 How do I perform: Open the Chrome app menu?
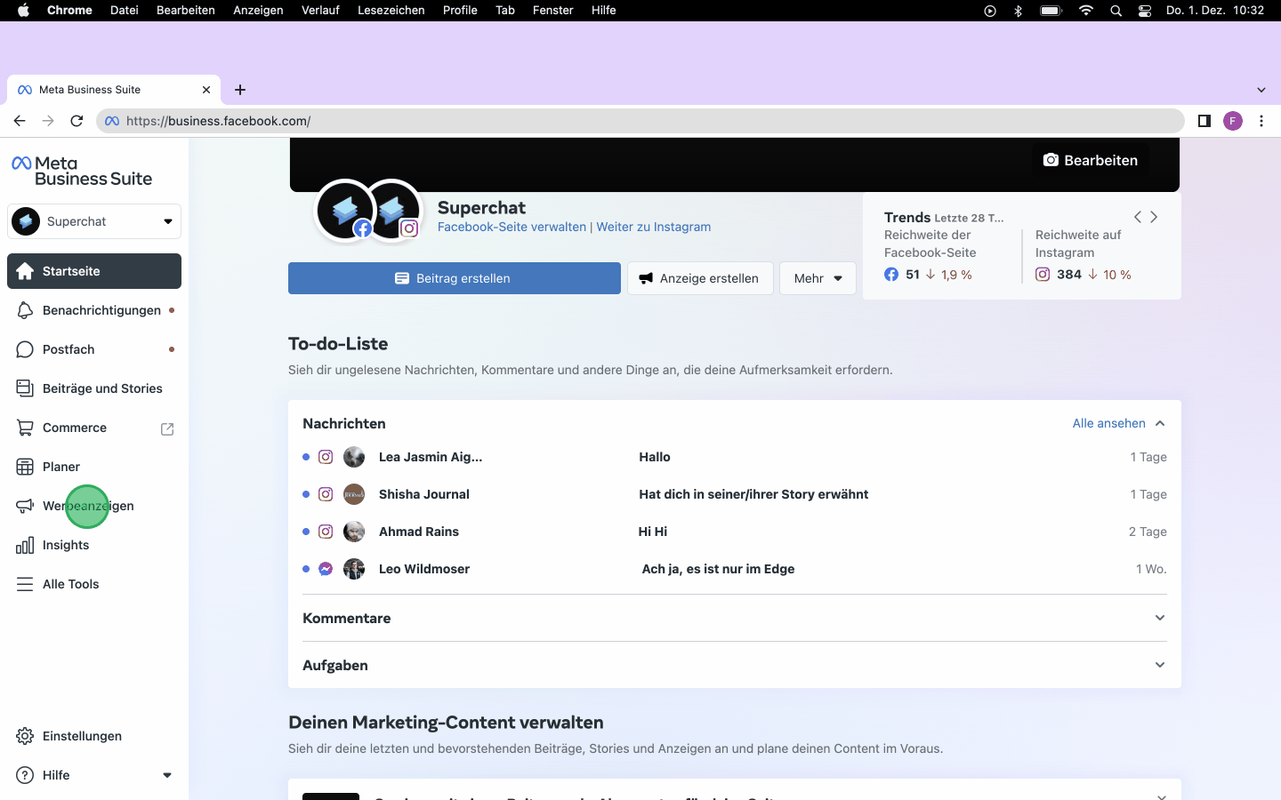pyautogui.click(x=69, y=11)
